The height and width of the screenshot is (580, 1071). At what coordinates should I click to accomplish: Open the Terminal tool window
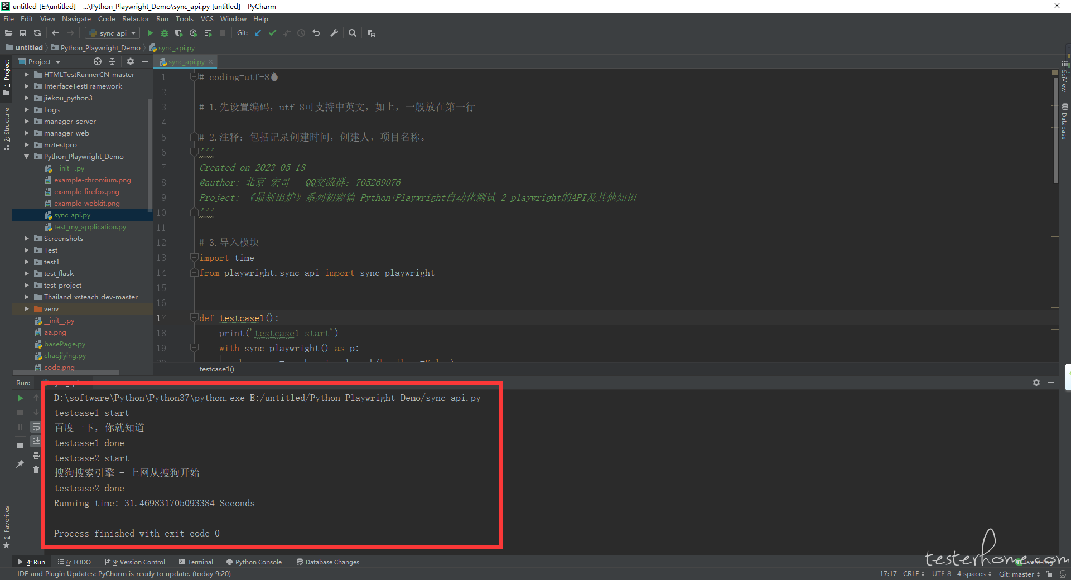pyautogui.click(x=196, y=562)
